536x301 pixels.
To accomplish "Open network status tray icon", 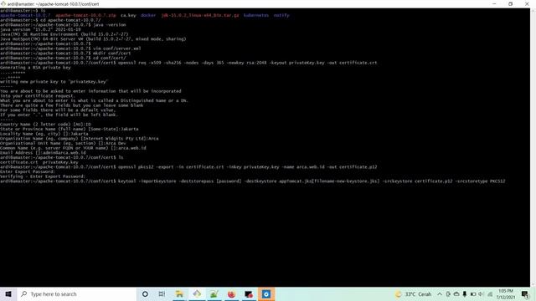I will pos(490,293).
